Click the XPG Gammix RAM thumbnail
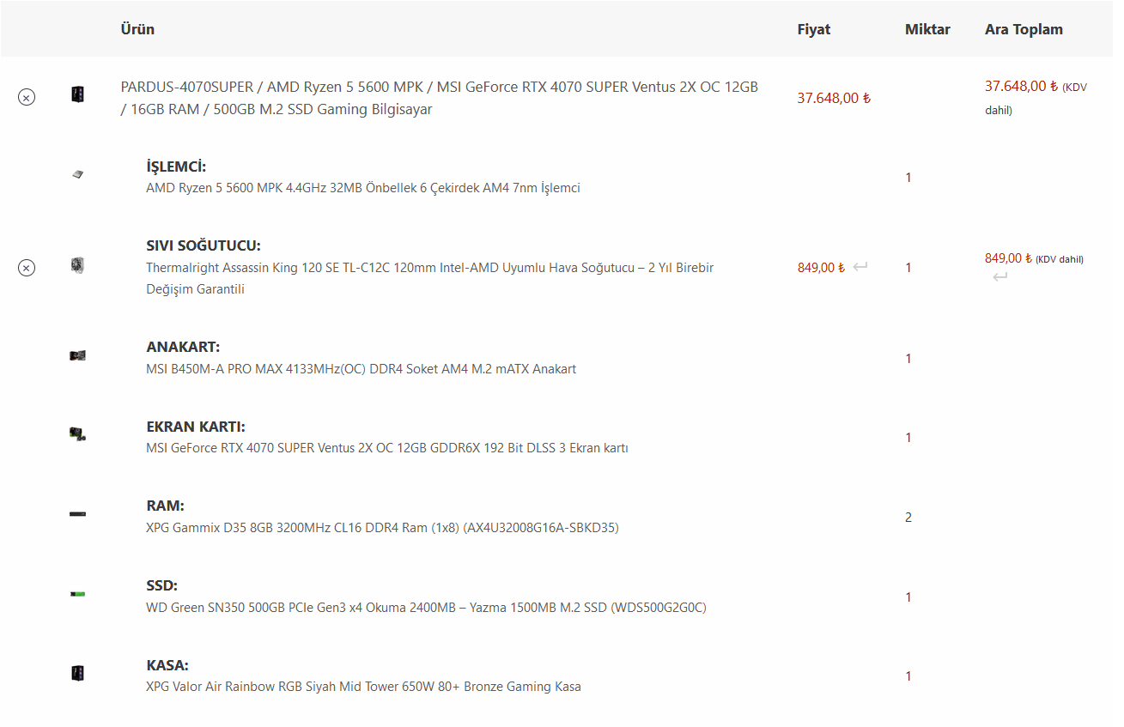 pyautogui.click(x=78, y=514)
